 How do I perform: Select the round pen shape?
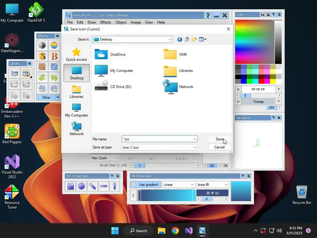[81, 186]
